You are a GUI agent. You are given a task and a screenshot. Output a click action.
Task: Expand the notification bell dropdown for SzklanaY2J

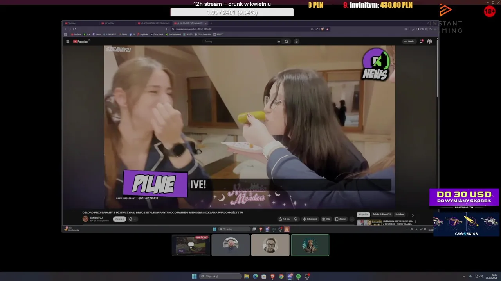pos(133,219)
